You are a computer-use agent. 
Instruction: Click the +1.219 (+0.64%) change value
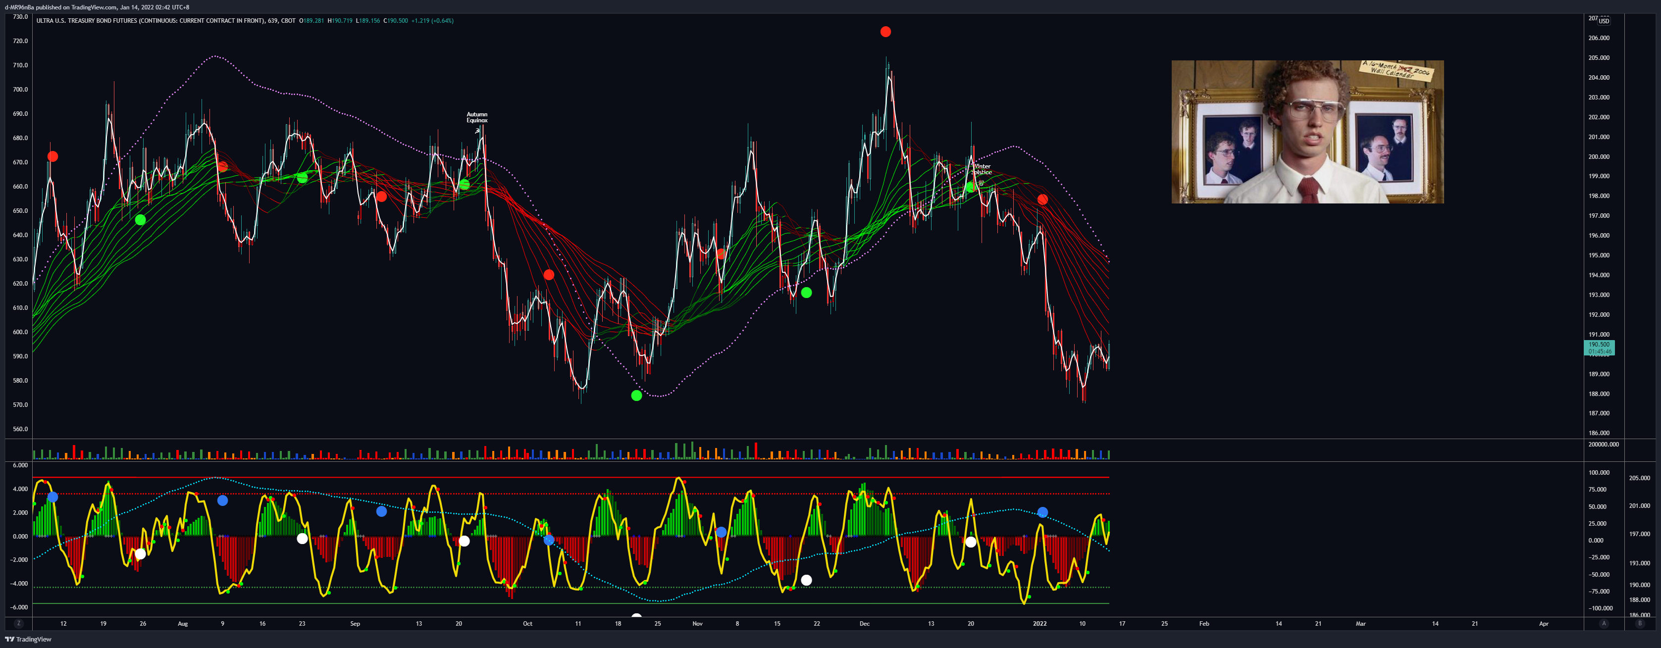click(433, 21)
